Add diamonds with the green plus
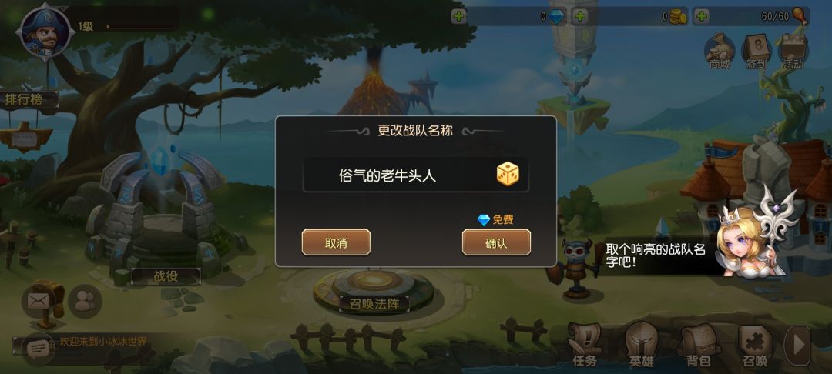832x374 pixels. tap(459, 16)
